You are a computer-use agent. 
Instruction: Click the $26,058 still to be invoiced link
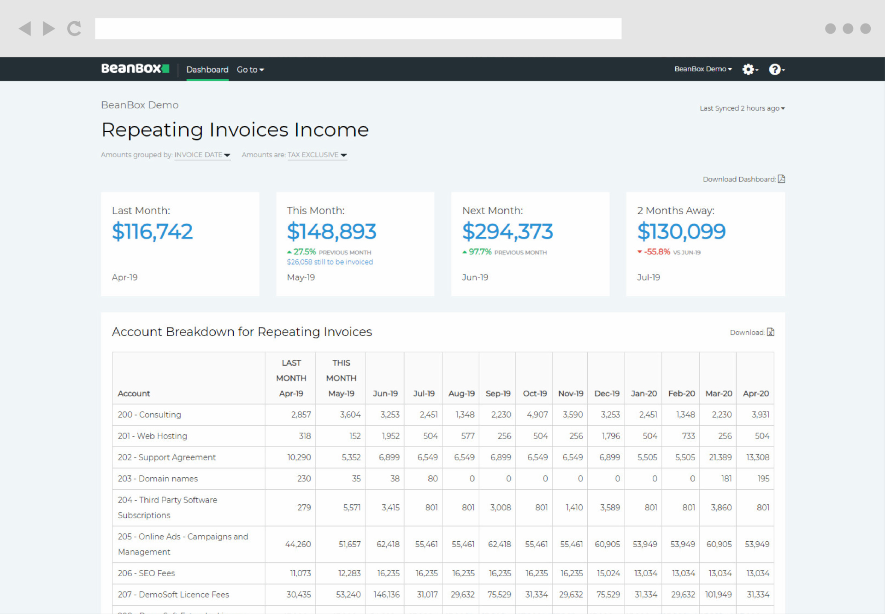(x=330, y=262)
